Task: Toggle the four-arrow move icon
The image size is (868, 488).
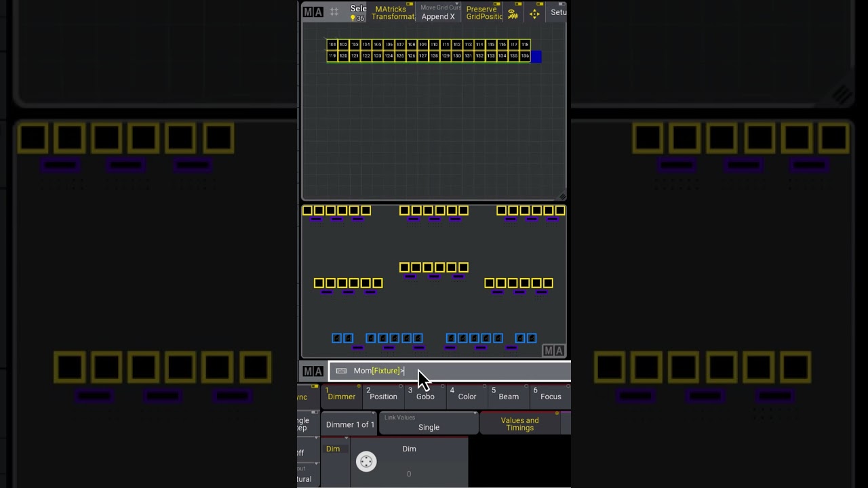Action: point(534,13)
